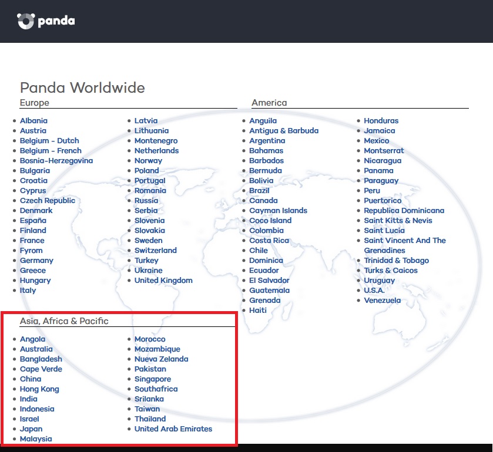This screenshot has height=452, width=493.
Task: Select Honduras link
Action: click(x=381, y=120)
